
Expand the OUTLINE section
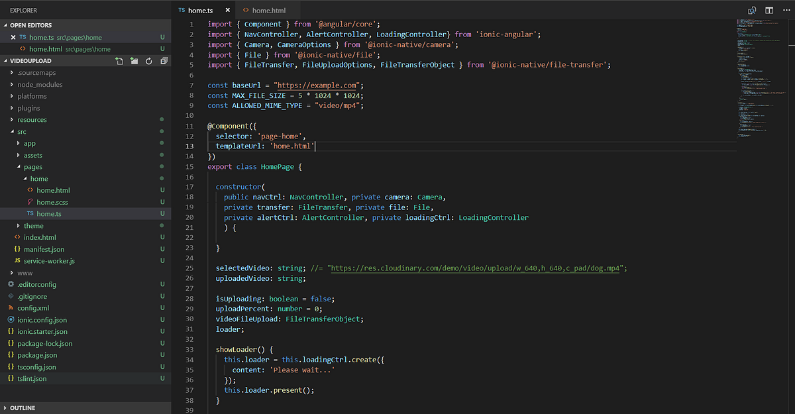pos(85,408)
